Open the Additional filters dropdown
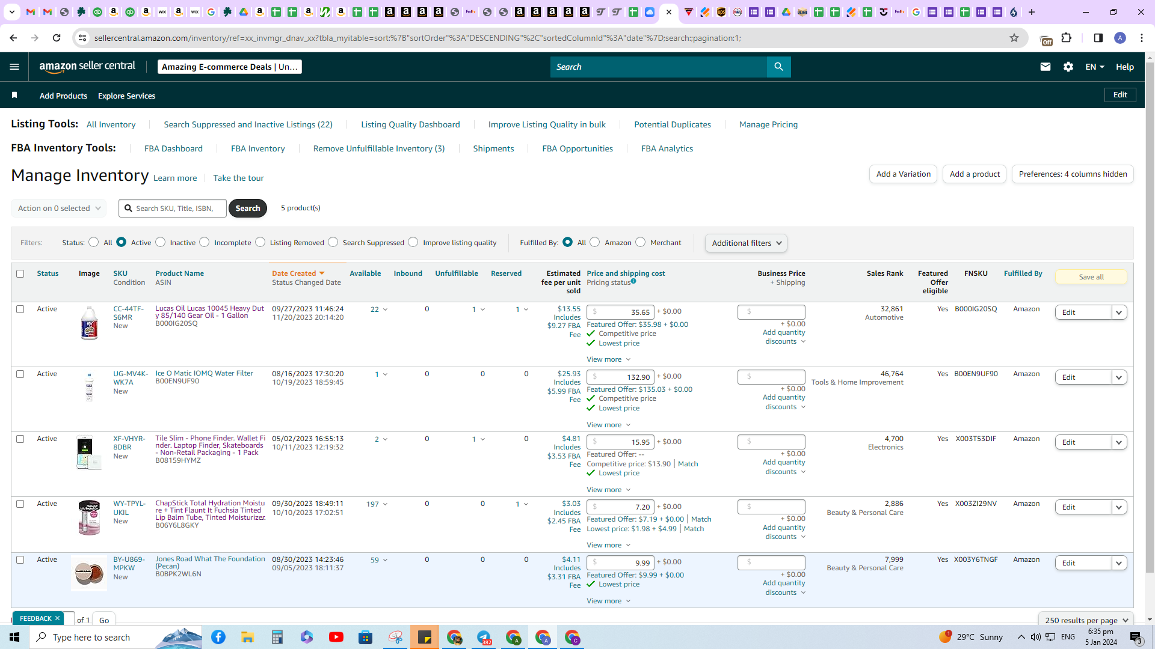The width and height of the screenshot is (1155, 649). click(x=746, y=243)
